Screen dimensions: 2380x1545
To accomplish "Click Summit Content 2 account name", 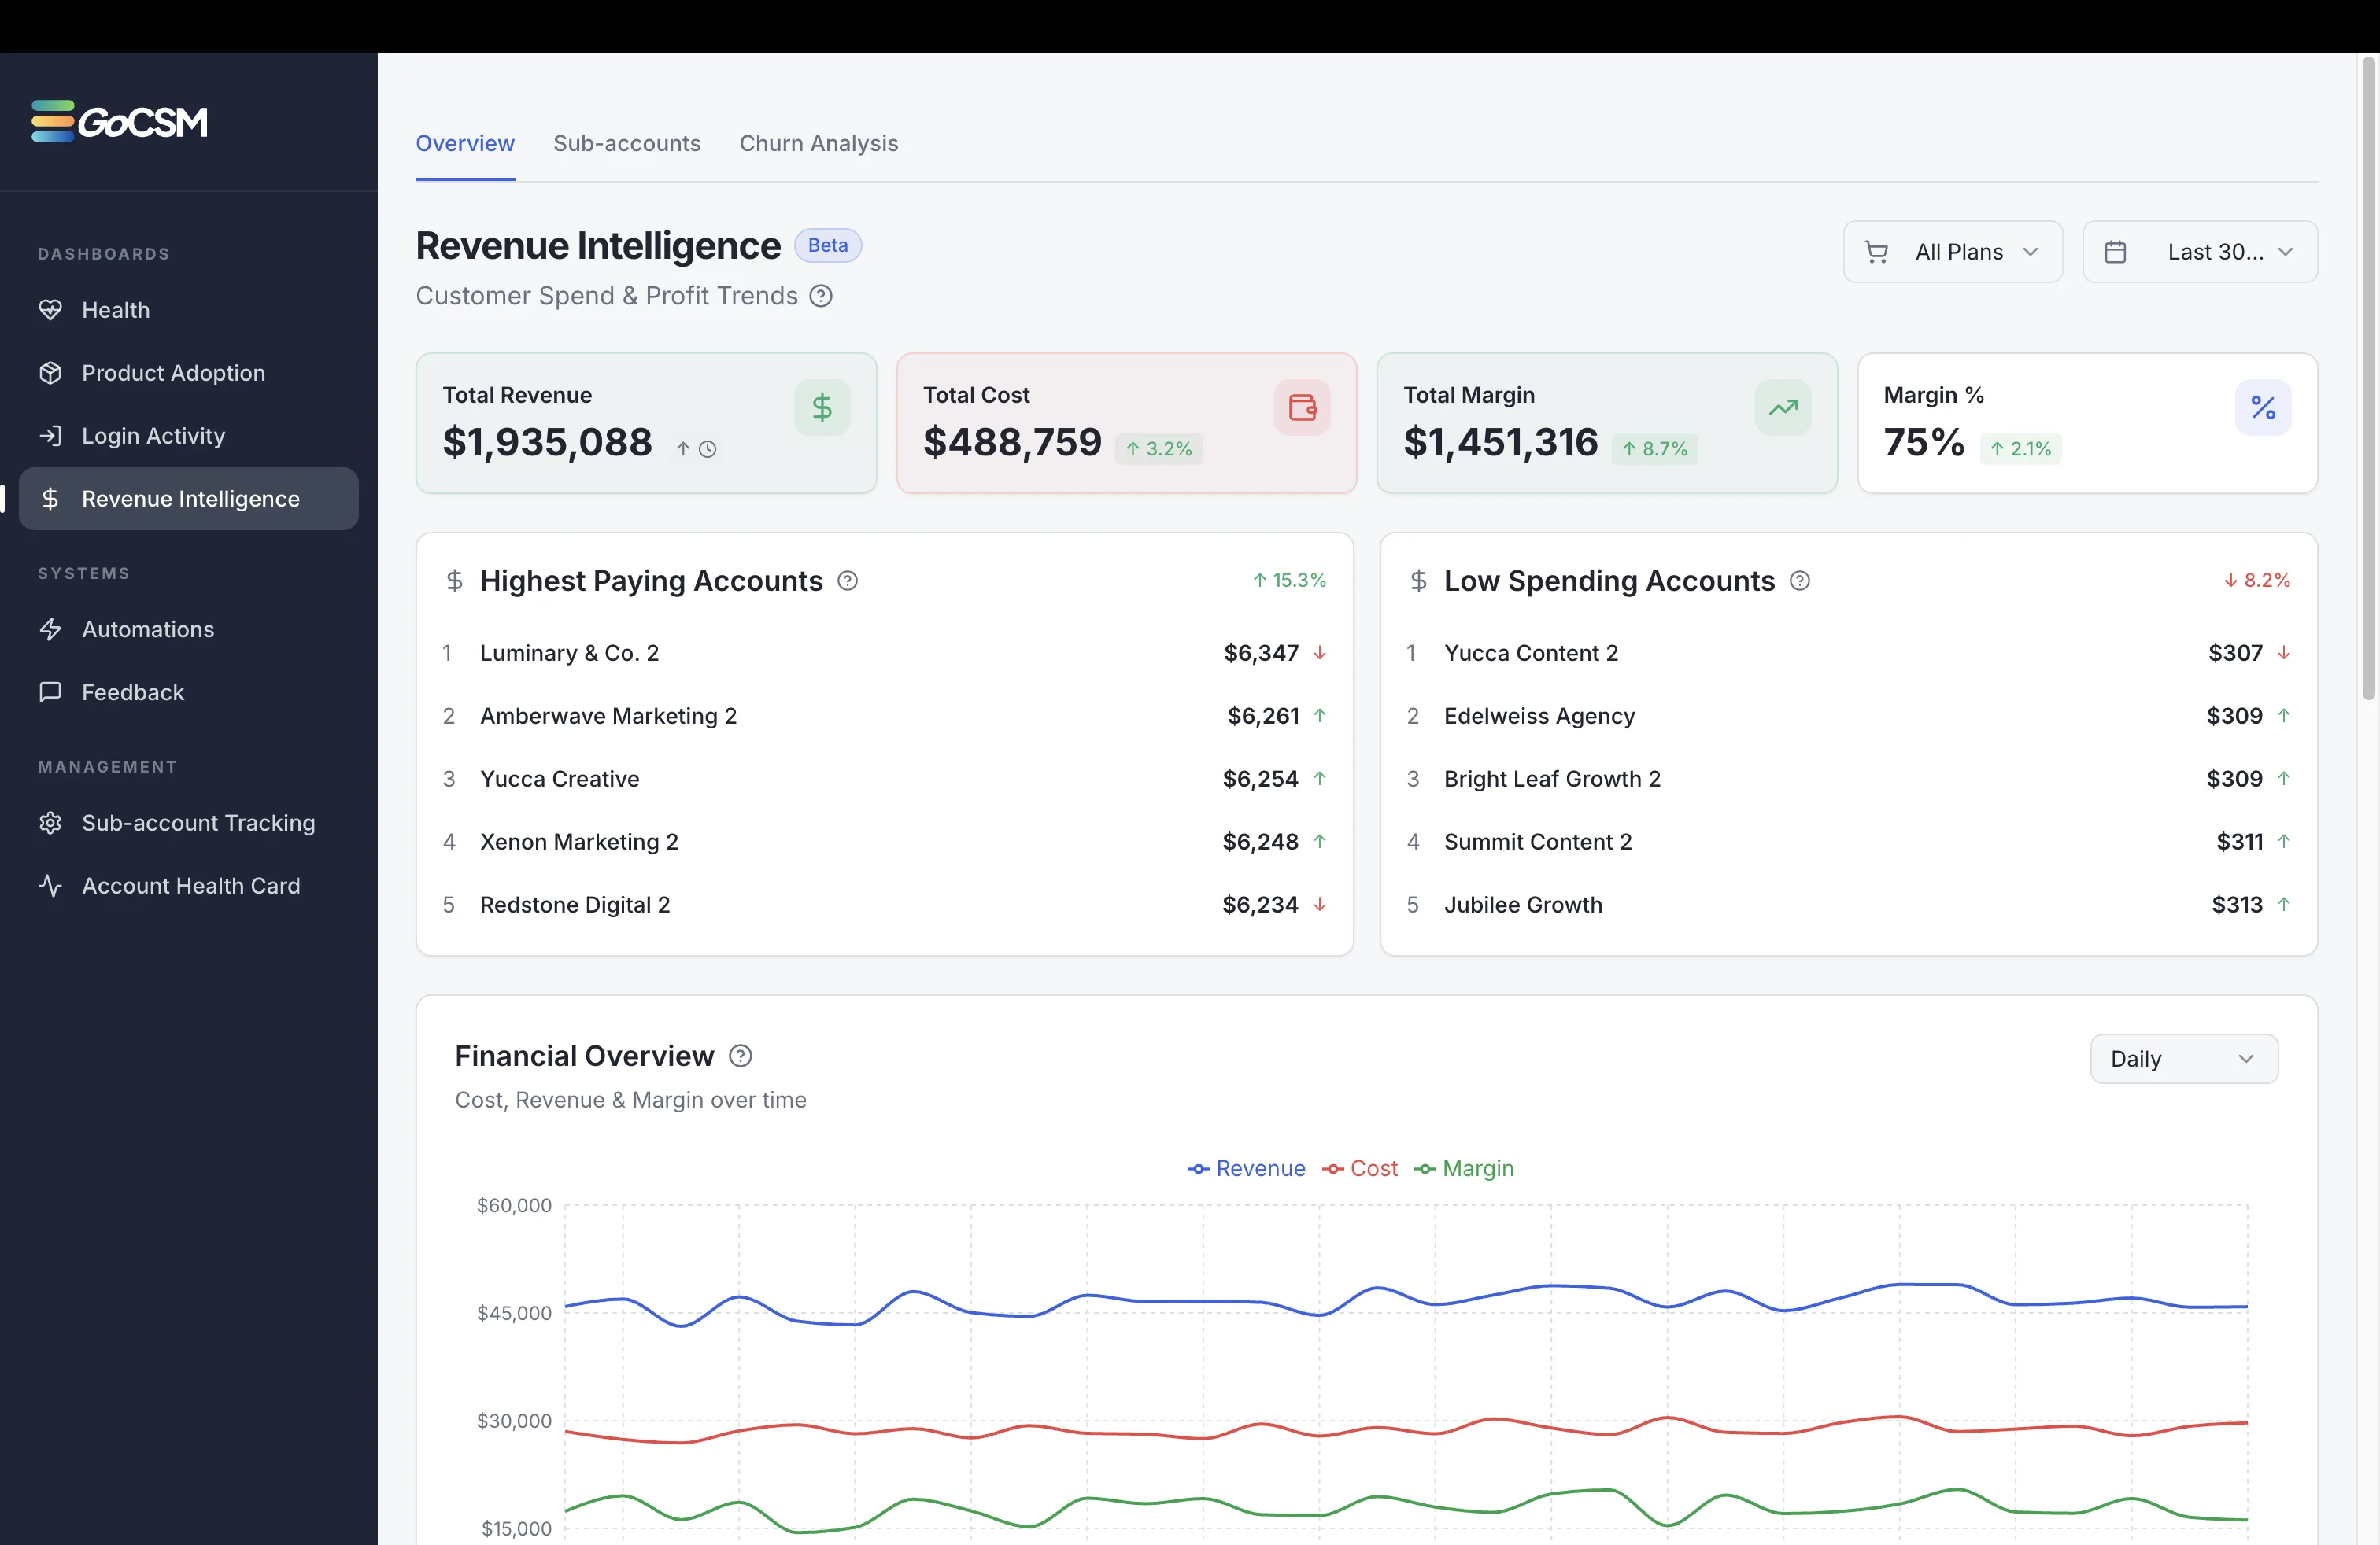I will point(1538,842).
